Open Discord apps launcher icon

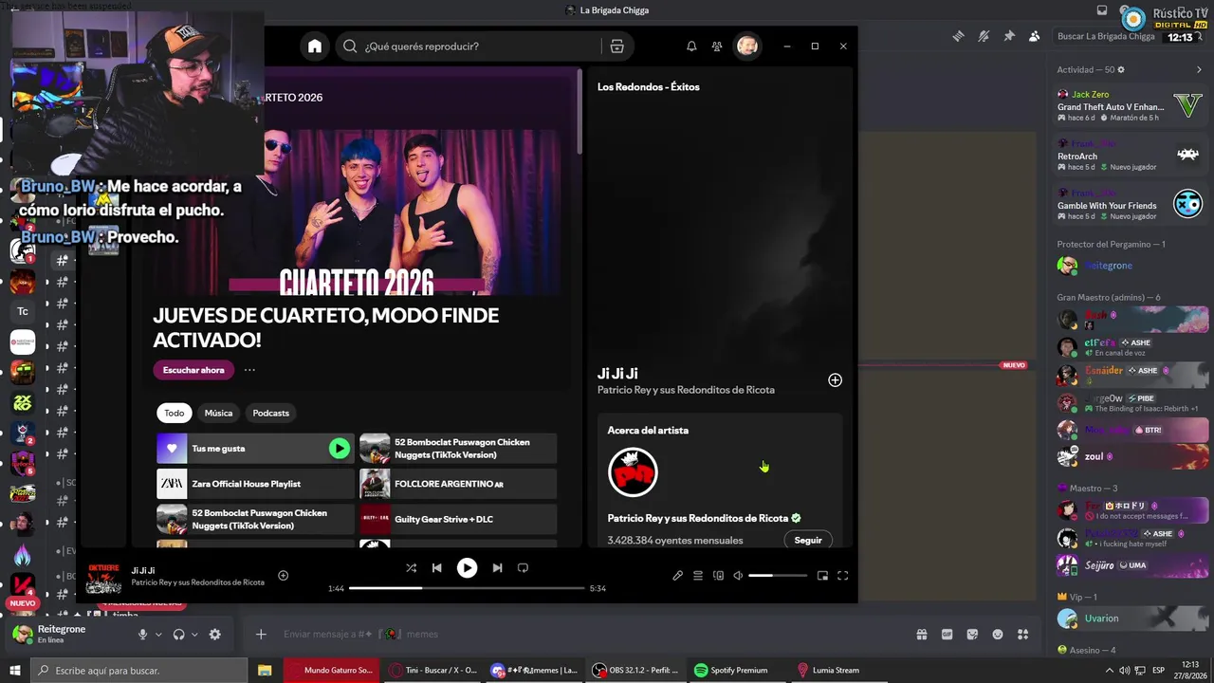(x=1022, y=635)
